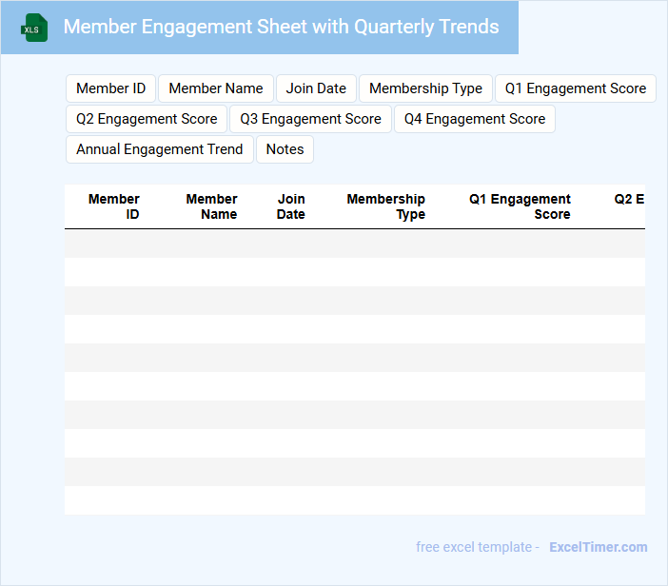Choose the Membership Type tag
Viewport: 668px width, 586px height.
click(425, 88)
